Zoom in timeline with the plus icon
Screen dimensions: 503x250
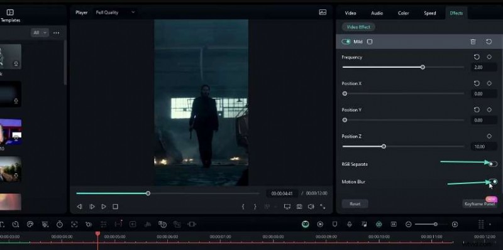click(455, 224)
